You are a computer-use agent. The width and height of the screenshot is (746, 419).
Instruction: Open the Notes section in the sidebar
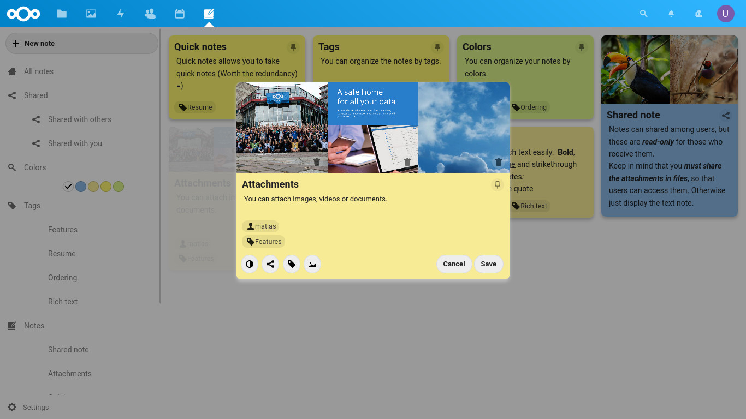tap(34, 325)
